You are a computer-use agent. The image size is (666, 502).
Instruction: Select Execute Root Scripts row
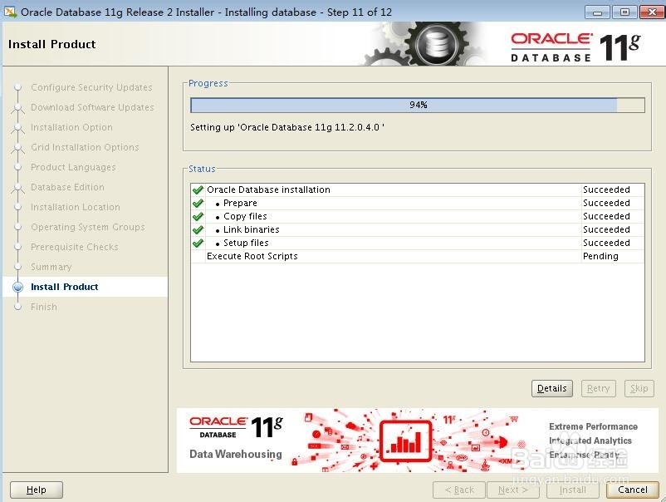pos(418,256)
